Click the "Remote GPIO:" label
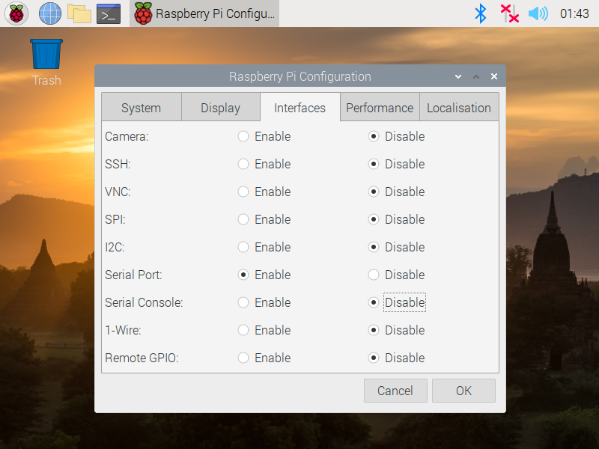Screen dimensions: 599x449 pyautogui.click(x=142, y=358)
